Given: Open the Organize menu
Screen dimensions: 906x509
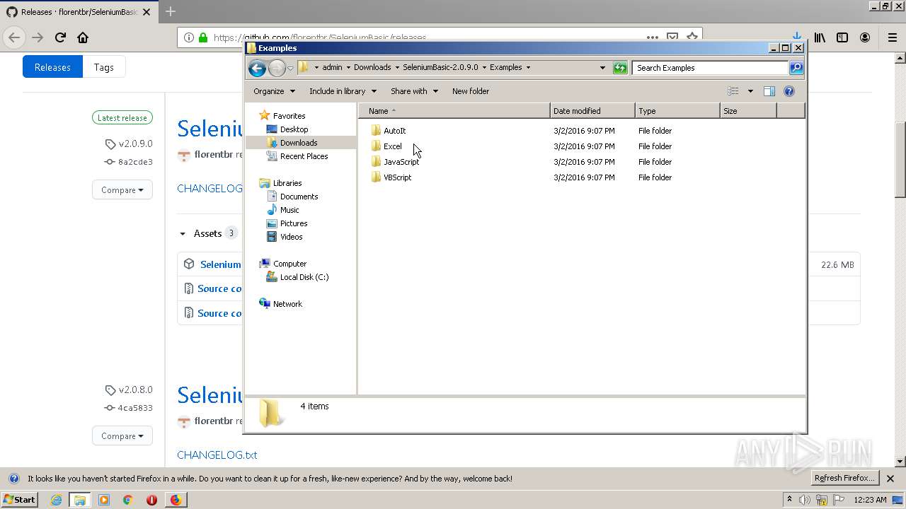Looking at the screenshot, I should [274, 91].
